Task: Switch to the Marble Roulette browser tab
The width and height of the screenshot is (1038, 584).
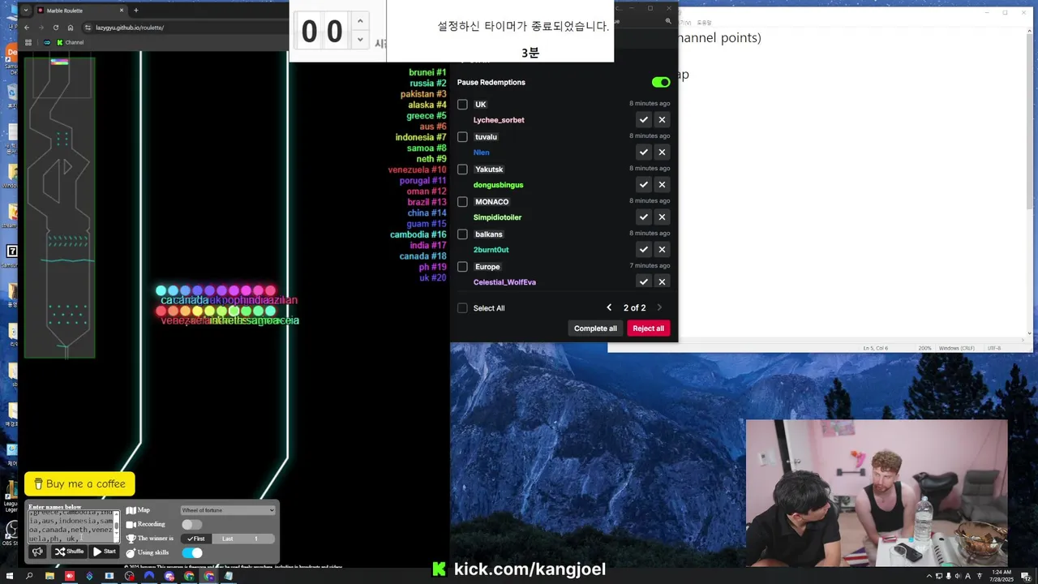Action: click(x=79, y=11)
